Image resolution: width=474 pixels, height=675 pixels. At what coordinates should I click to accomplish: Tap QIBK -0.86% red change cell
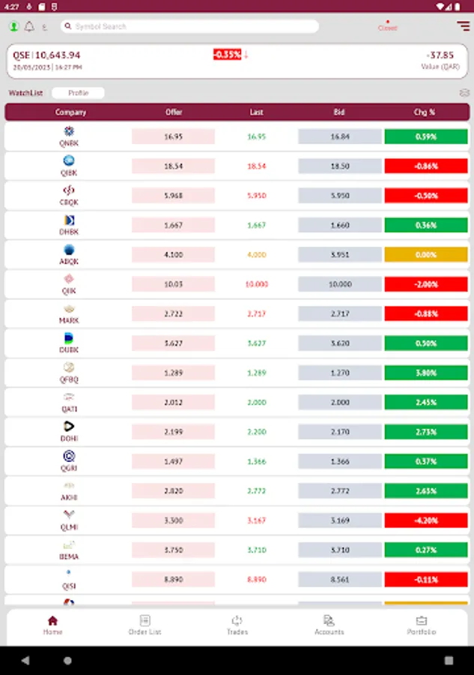click(x=425, y=166)
